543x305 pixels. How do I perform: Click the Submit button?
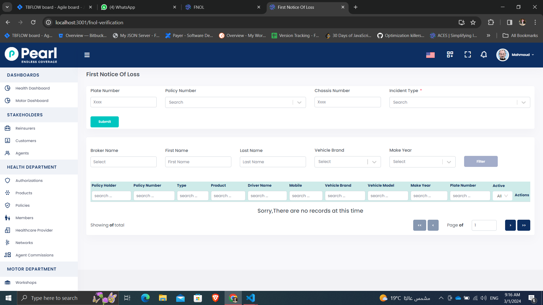[x=104, y=122]
